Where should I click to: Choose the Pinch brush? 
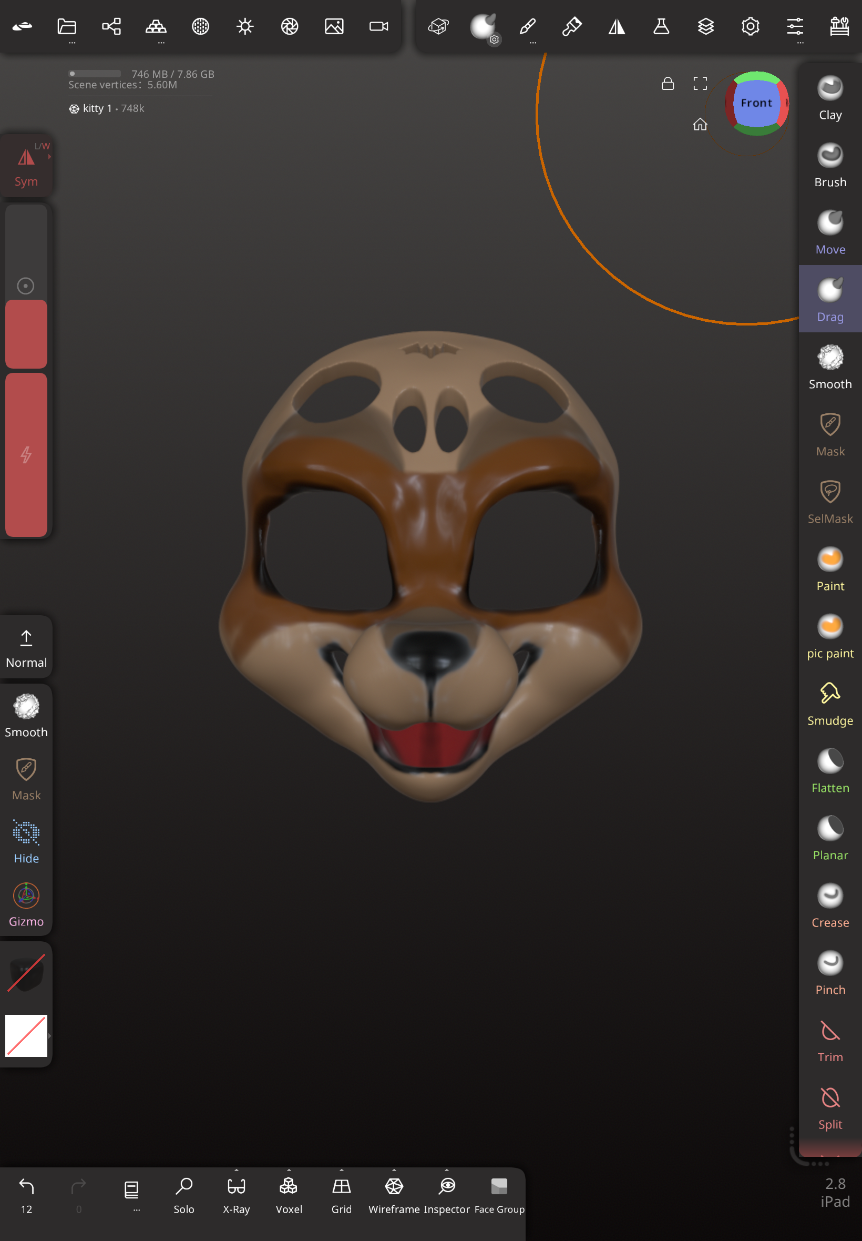pyautogui.click(x=829, y=973)
